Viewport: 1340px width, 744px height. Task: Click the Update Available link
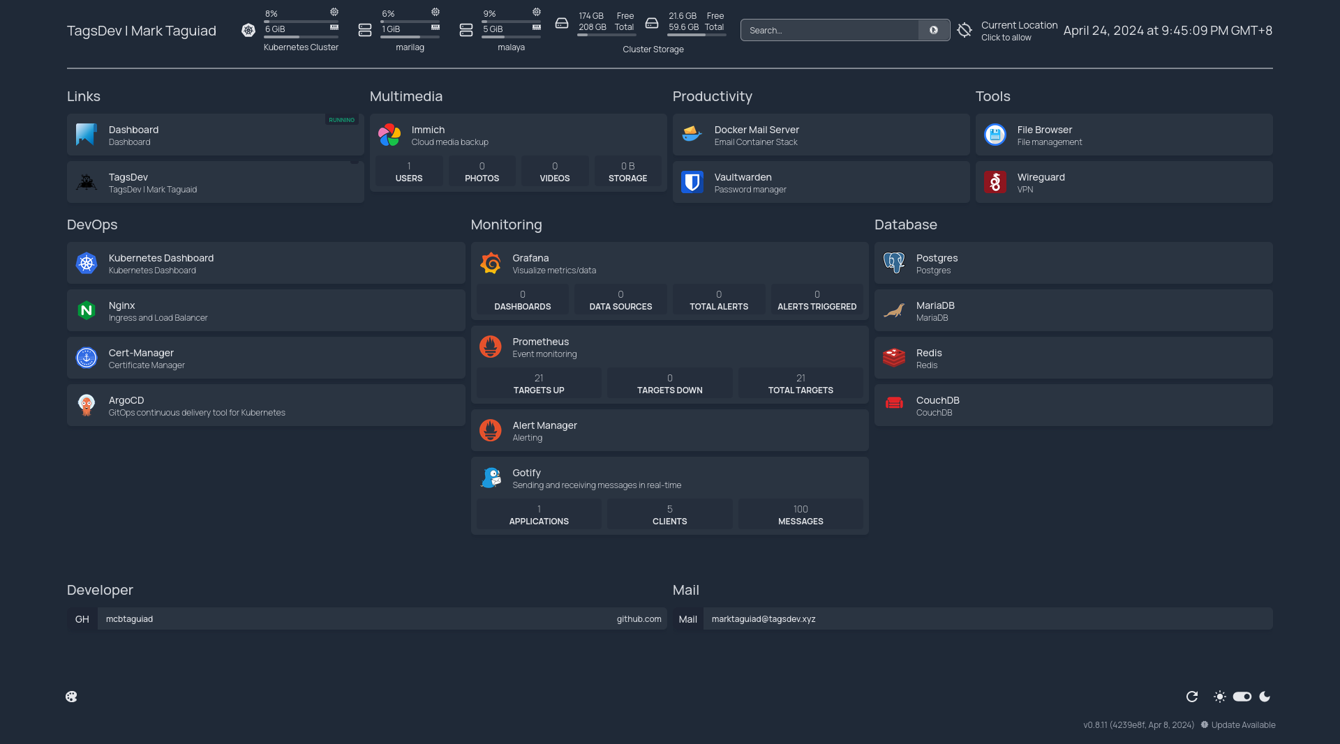click(x=1243, y=725)
